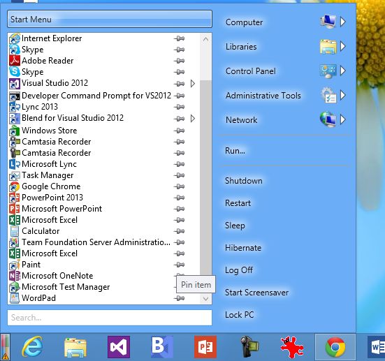
Task: Click the program list scroll up arrow
Action: (x=205, y=39)
